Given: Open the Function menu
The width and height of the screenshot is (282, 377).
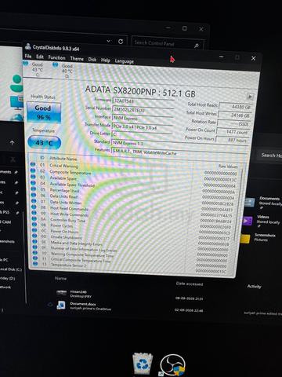Looking at the screenshot, I should (x=56, y=57).
